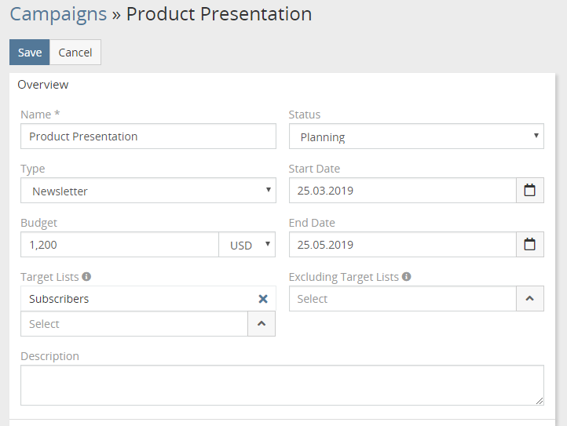567x426 pixels.
Task: Open the End Date calendar picker
Action: tap(529, 245)
